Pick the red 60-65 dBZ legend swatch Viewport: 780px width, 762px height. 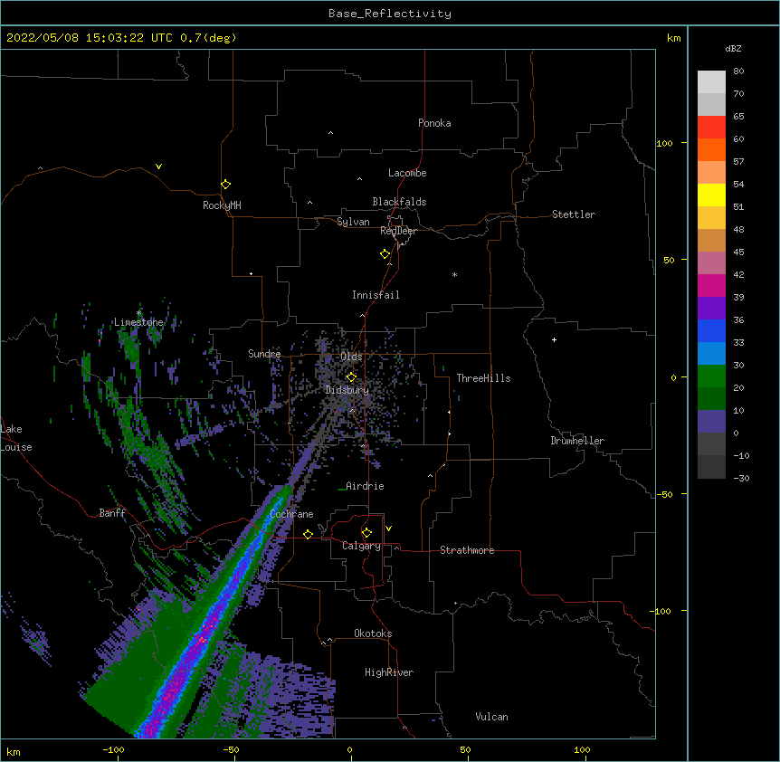point(711,128)
